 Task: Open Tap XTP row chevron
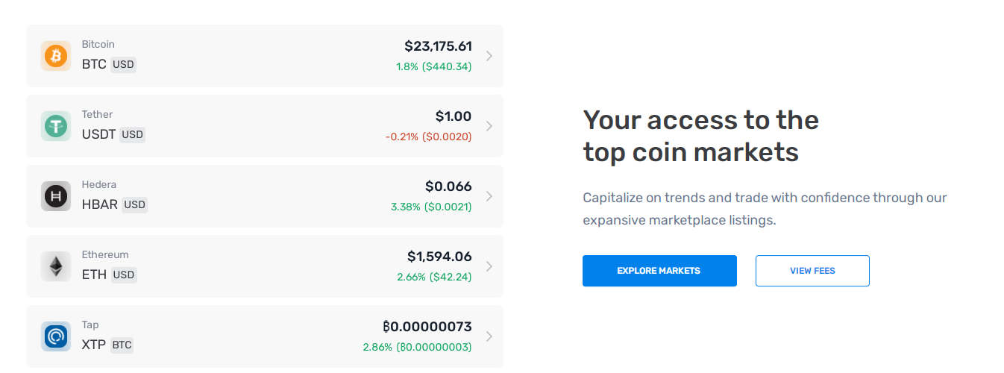tap(489, 336)
